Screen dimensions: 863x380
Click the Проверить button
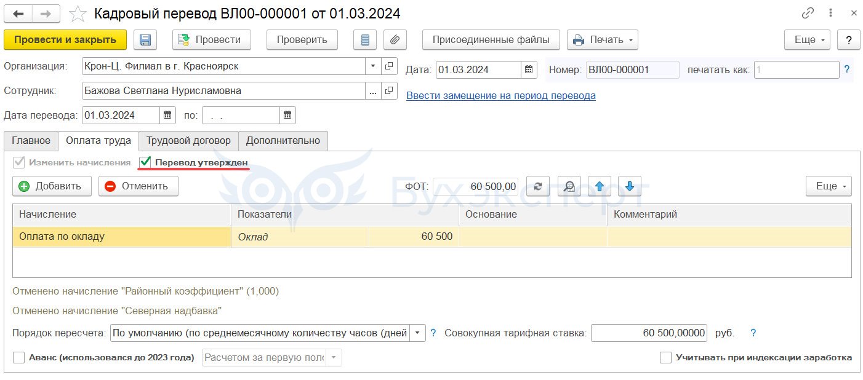[302, 40]
